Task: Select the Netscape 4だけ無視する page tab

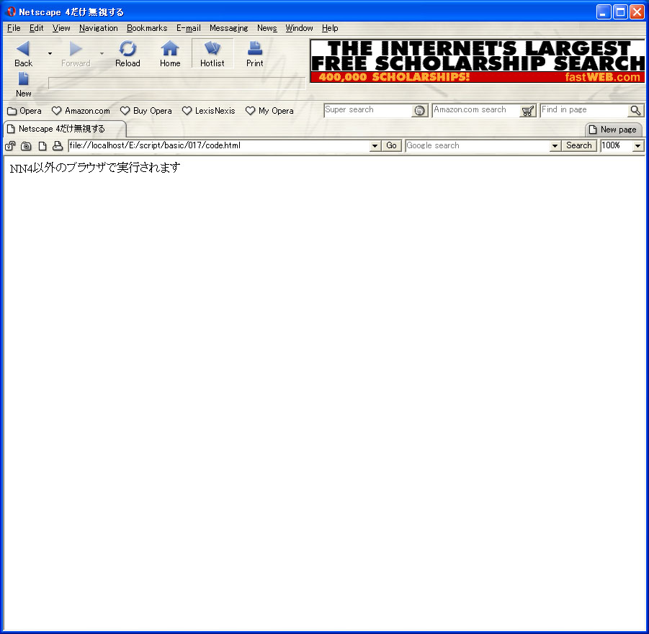Action: click(x=64, y=129)
